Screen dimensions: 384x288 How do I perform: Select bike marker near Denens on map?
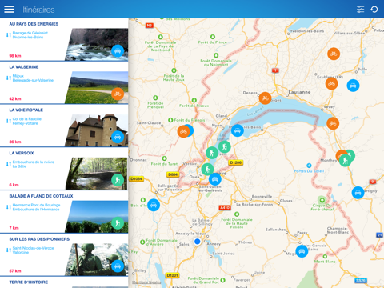pyautogui.click(x=265, y=98)
